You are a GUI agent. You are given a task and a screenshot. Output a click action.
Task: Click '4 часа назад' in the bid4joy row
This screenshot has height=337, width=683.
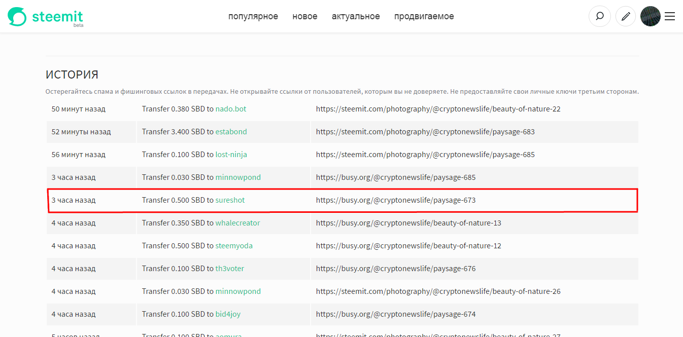click(x=74, y=314)
